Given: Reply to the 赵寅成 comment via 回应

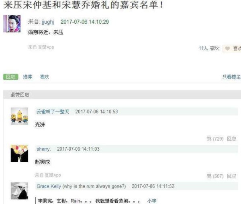Looking at the screenshot, I should pyautogui.click(x=231, y=176).
